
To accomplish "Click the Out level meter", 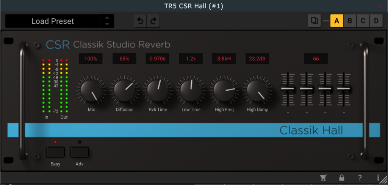I will coord(64,86).
